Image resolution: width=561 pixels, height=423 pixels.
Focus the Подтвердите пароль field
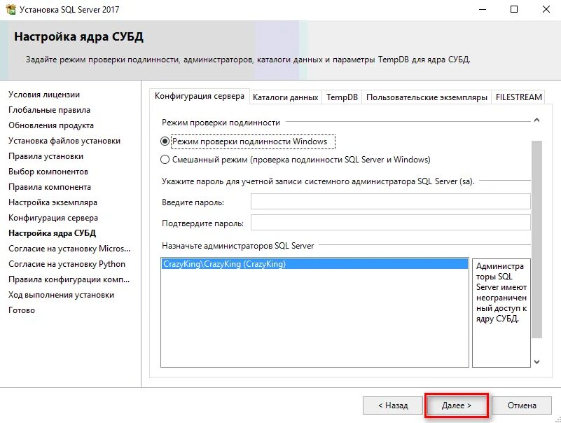(390, 223)
